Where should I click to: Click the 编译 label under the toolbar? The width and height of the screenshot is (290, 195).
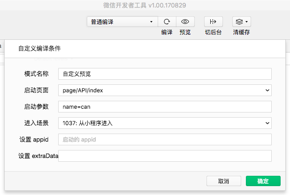coord(167,32)
